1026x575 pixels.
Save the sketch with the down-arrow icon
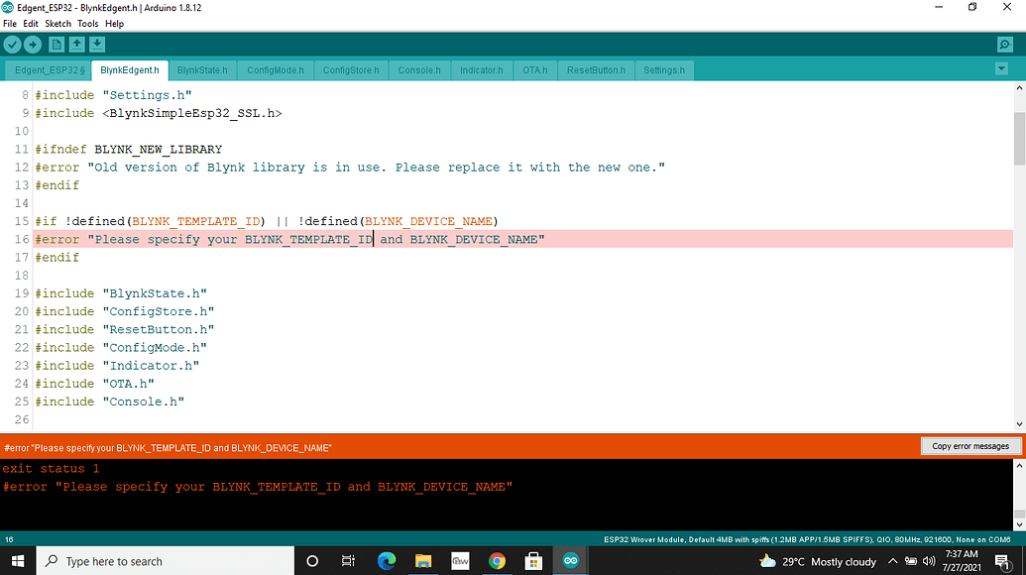point(96,44)
